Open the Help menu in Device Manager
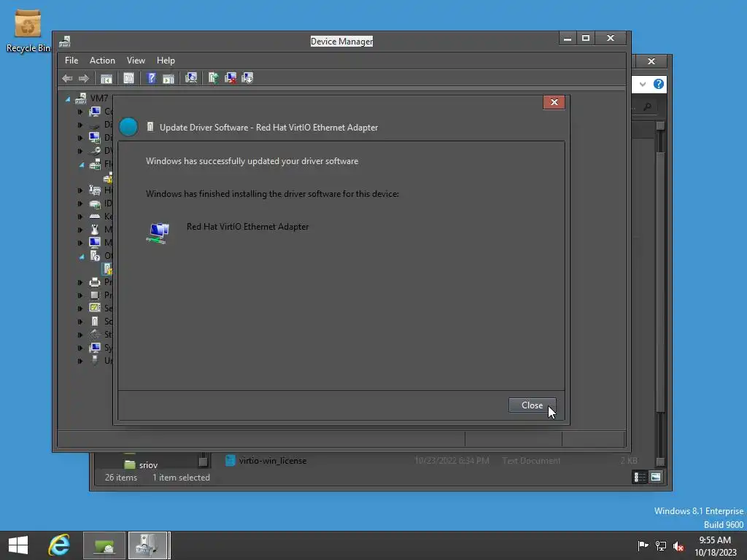The height and width of the screenshot is (560, 747). pyautogui.click(x=166, y=61)
